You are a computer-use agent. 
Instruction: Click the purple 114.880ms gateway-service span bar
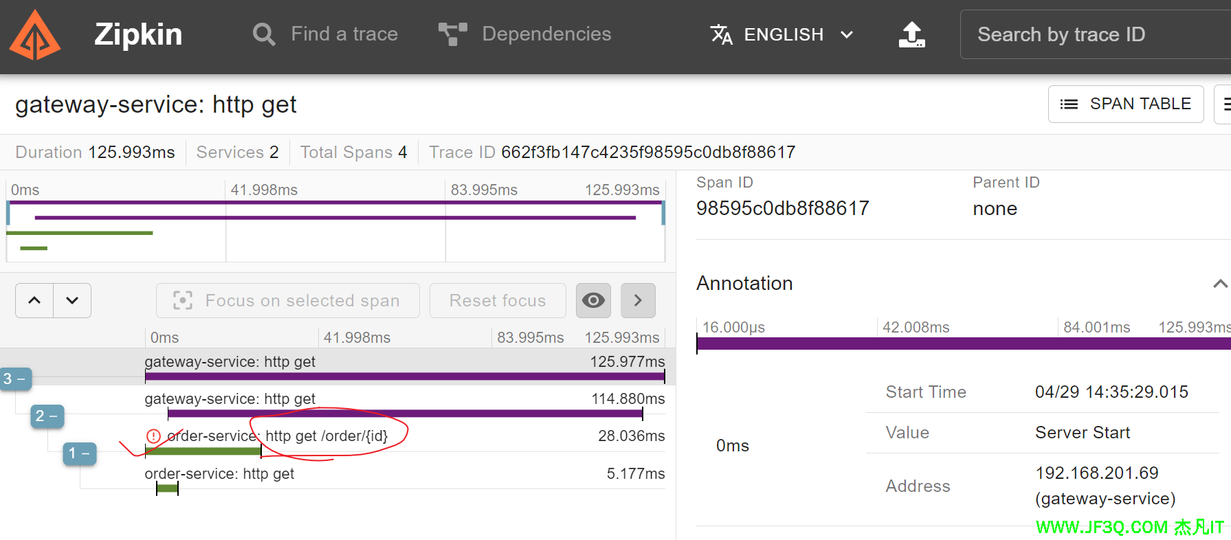click(405, 414)
